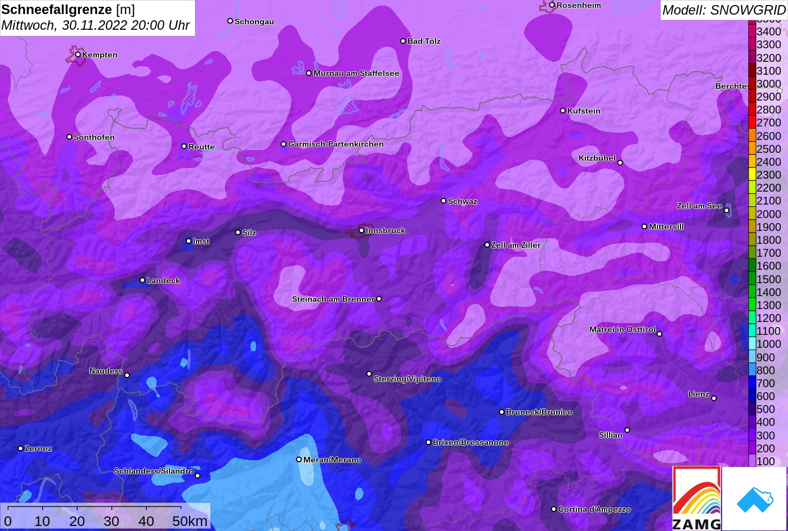Click the 'Murnau am Staffelsee' map label
The width and height of the screenshot is (788, 531).
[356, 74]
